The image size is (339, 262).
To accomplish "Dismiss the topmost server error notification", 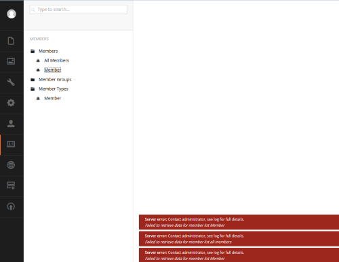I will (x=239, y=222).
